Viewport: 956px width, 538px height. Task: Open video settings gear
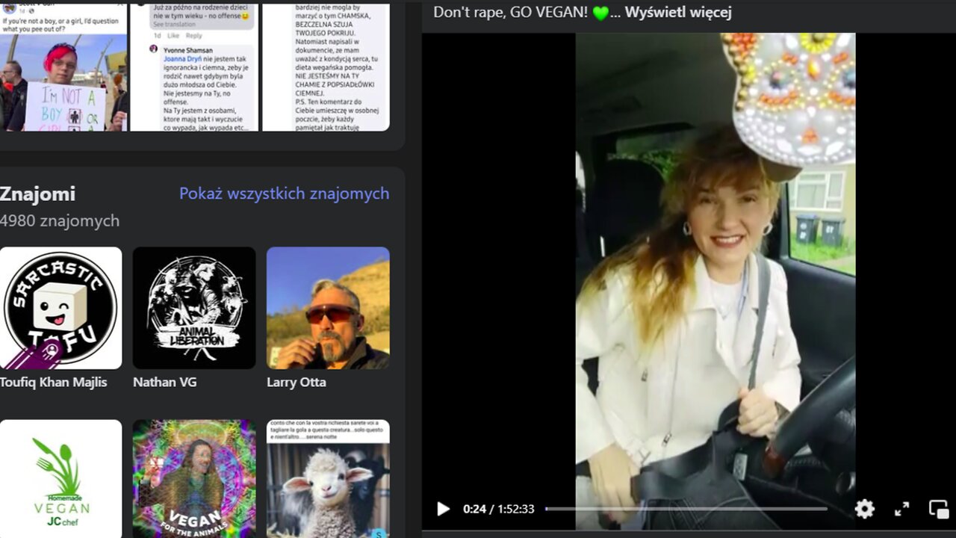pyautogui.click(x=865, y=509)
